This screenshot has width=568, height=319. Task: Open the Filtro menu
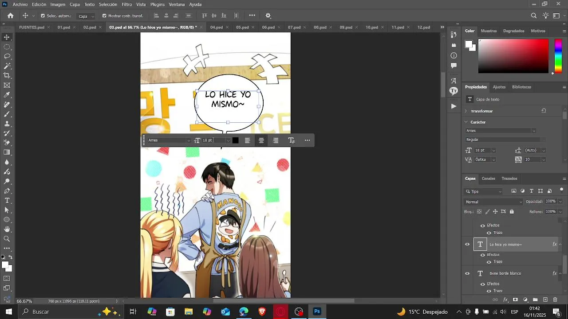click(127, 4)
